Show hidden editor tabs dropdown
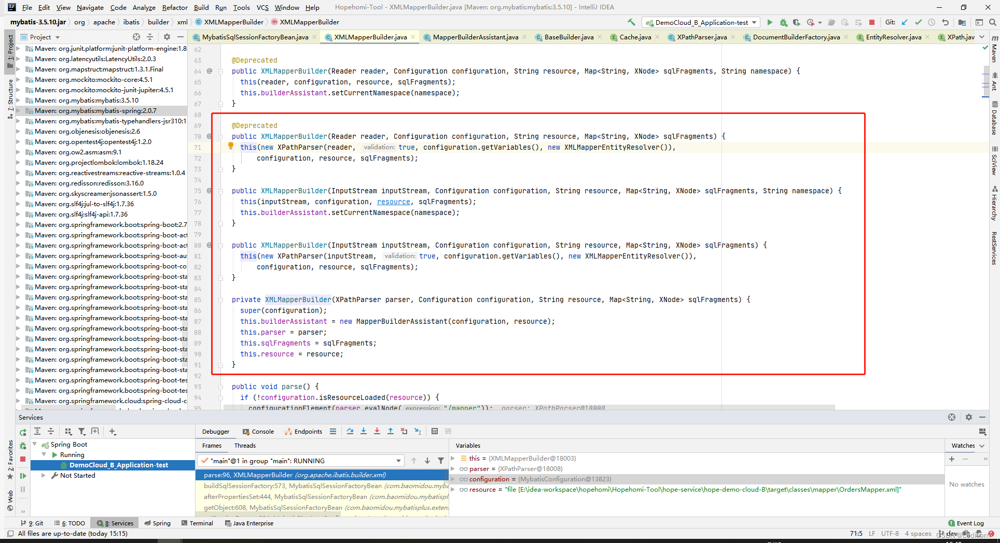The width and height of the screenshot is (1000, 543). [x=982, y=37]
